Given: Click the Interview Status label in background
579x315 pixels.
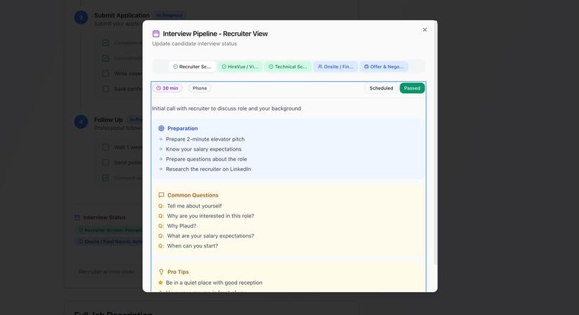Looking at the screenshot, I should coord(104,217).
